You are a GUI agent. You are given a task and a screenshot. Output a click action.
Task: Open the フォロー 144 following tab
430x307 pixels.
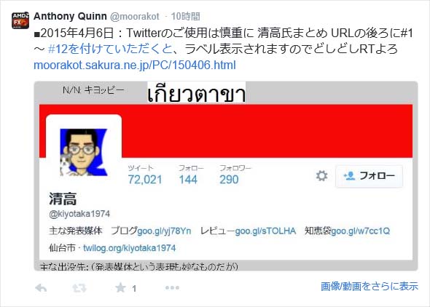click(191, 175)
